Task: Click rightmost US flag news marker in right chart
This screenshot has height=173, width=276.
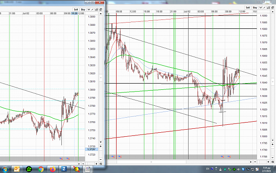Action: click(229, 157)
